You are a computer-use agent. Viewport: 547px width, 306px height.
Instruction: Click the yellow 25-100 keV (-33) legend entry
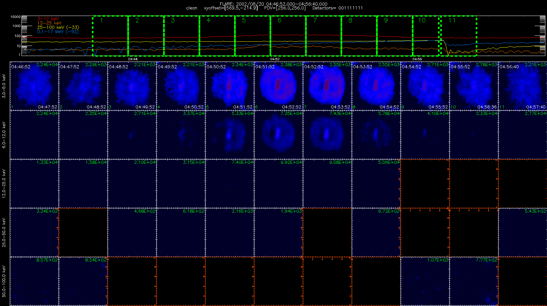coord(58,27)
